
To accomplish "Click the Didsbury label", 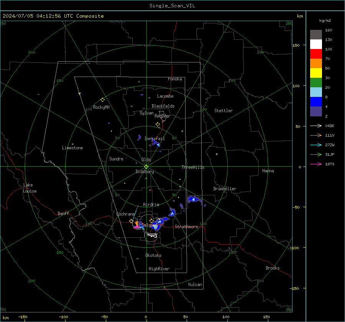I will pos(145,172).
